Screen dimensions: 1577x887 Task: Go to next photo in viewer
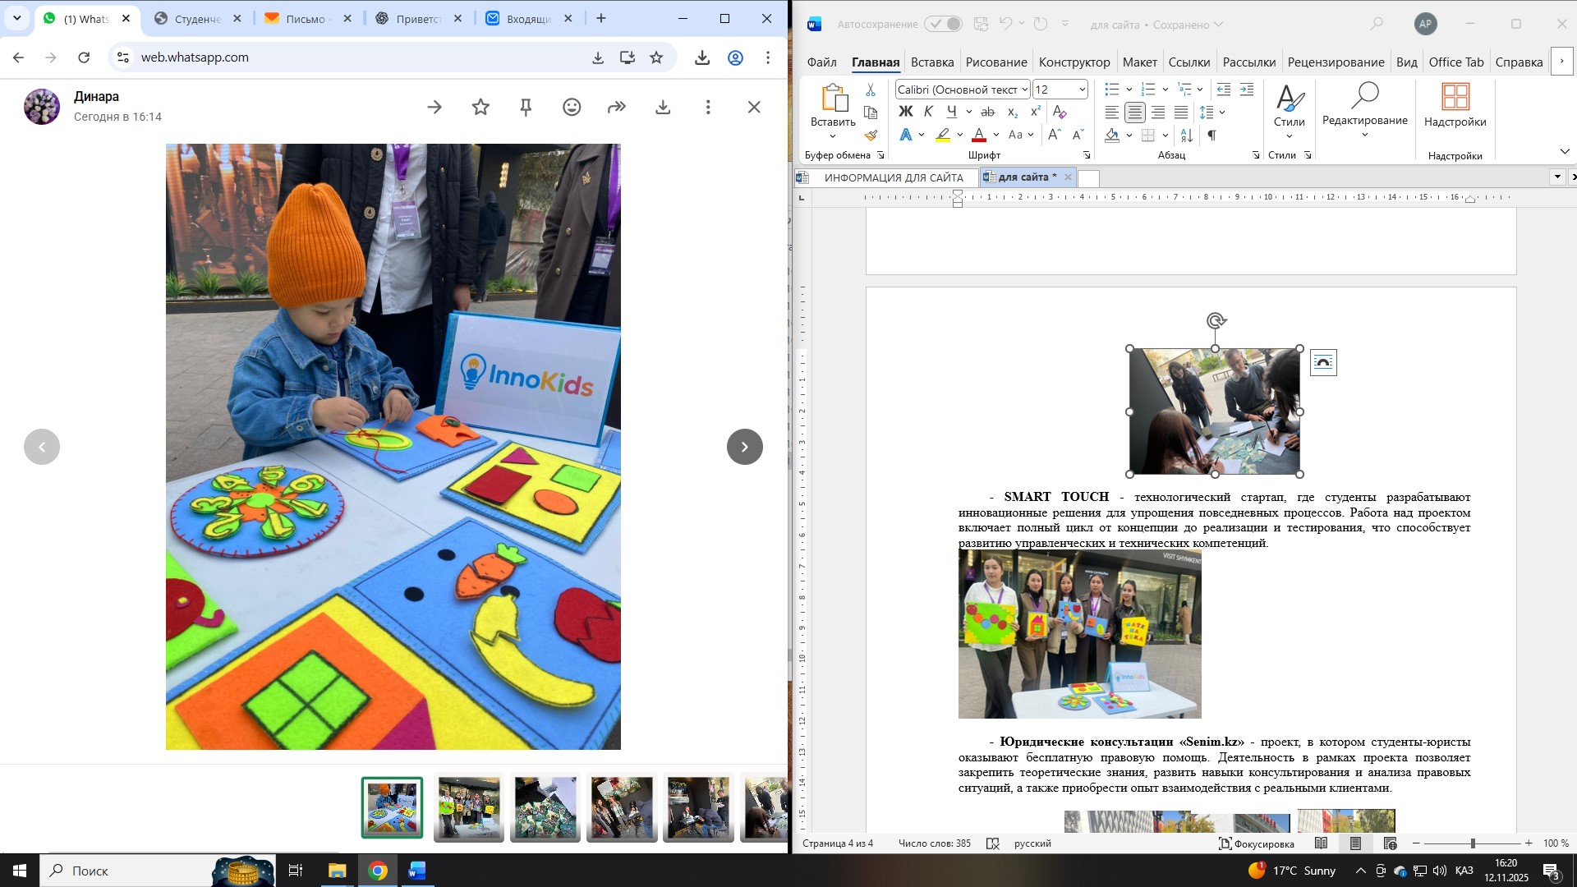744,447
